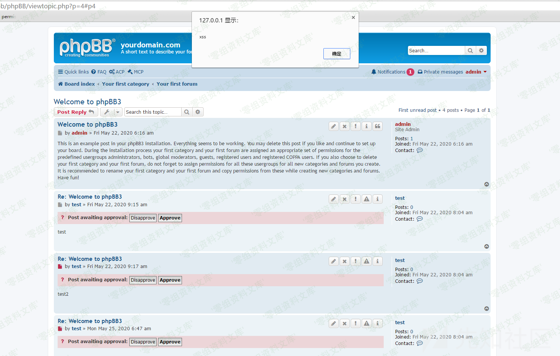Show information for the 9:17 am post

click(378, 261)
